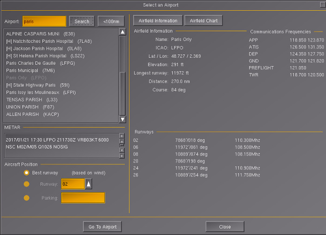Open the Airfield Chart tab
This screenshot has width=326, height=235.
pos(204,21)
